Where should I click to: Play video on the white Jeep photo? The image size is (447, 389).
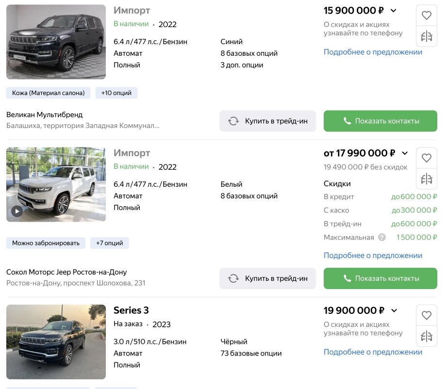pos(17,211)
